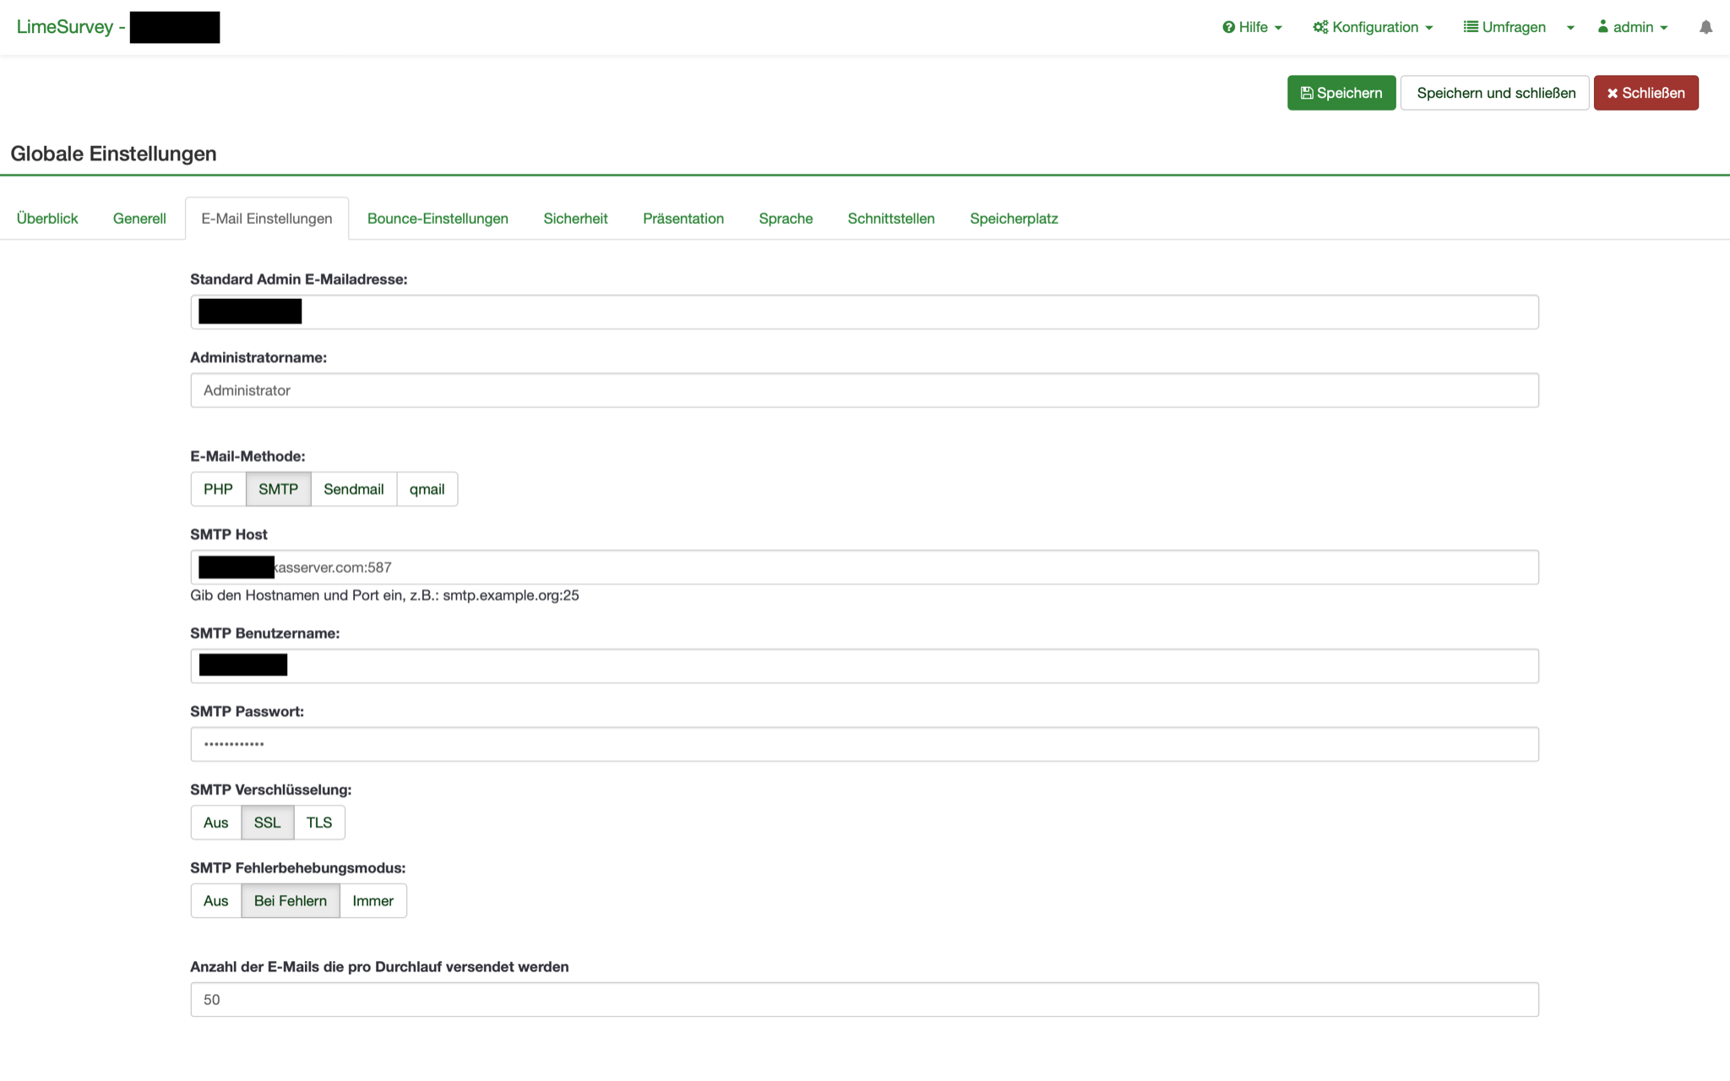Click the Konfiguration gears icon
This screenshot has height=1081, width=1730.
coord(1320,27)
